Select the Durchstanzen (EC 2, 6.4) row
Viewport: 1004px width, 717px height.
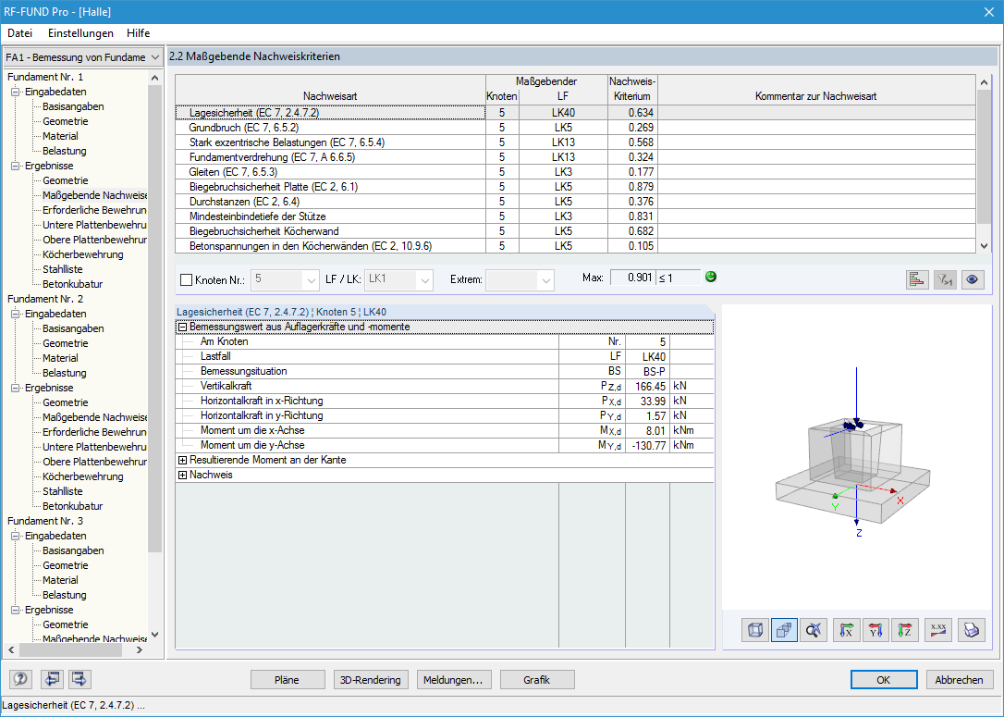pyautogui.click(x=575, y=201)
